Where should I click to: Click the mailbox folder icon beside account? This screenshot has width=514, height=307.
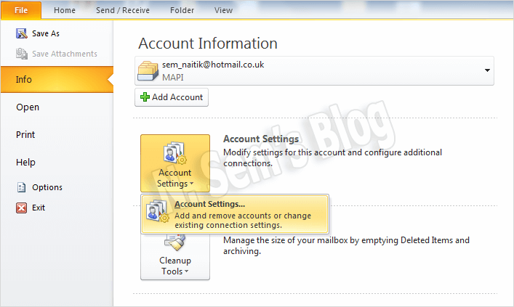pyautogui.click(x=148, y=70)
